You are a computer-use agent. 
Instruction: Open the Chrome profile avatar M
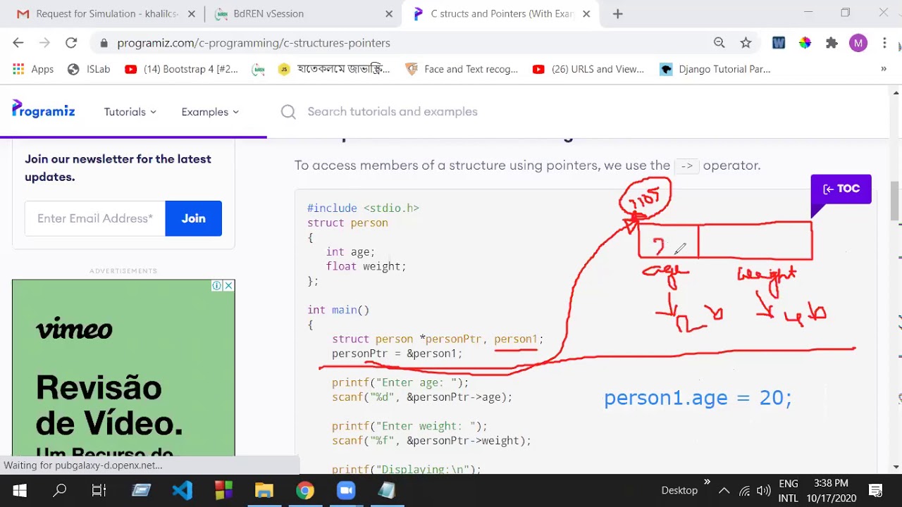coord(858,43)
